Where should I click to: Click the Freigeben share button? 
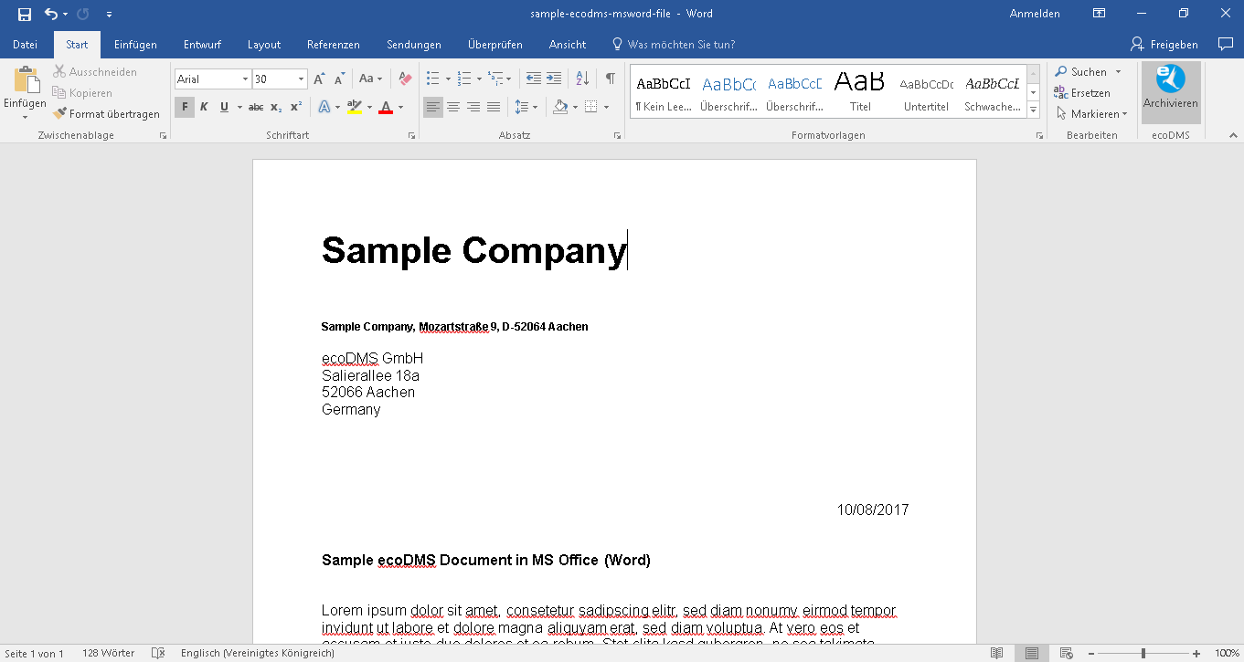pos(1164,44)
